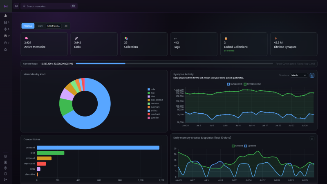Click the summary legend color swatch
The image size is (327, 184).
(149, 107)
